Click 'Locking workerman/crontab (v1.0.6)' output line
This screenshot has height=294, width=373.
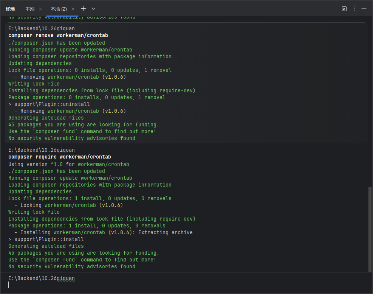68,205
